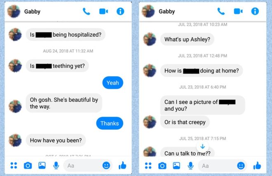Image resolution: width=272 pixels, height=176 pixels.
Task: Open Gabby's profile picture in left header
Action: pyautogui.click(x=14, y=12)
